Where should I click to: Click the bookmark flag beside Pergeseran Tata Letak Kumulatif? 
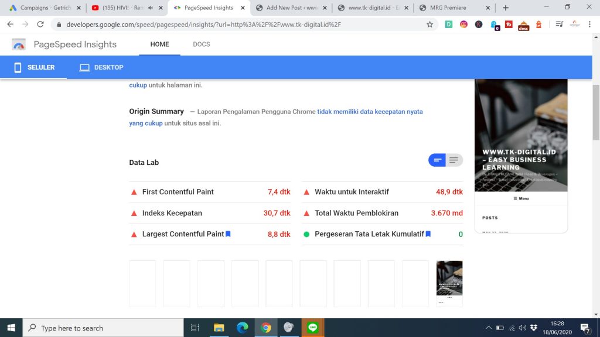[x=428, y=234]
